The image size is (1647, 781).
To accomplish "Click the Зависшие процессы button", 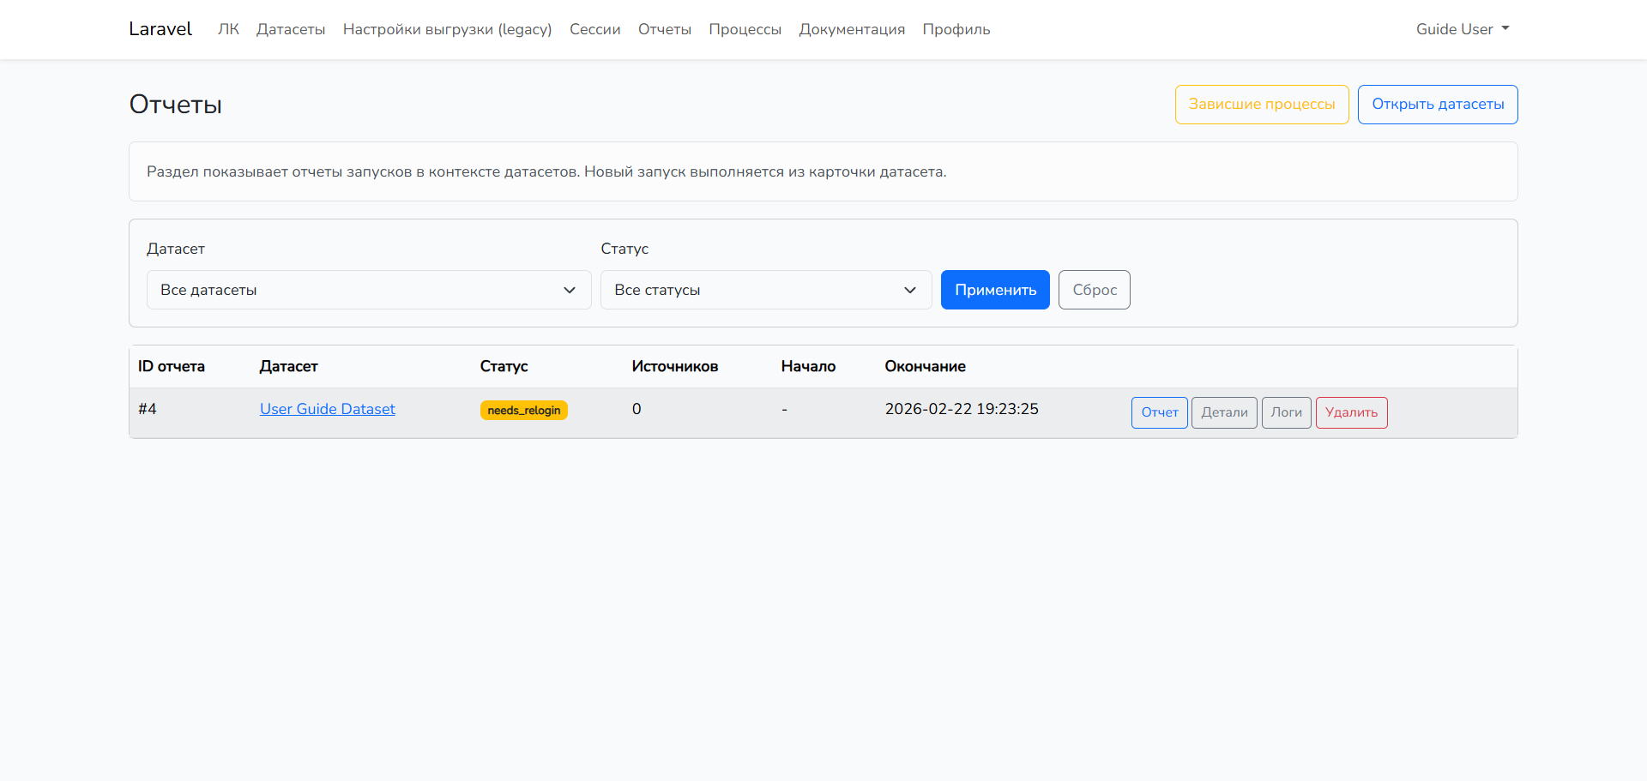I will pyautogui.click(x=1262, y=104).
